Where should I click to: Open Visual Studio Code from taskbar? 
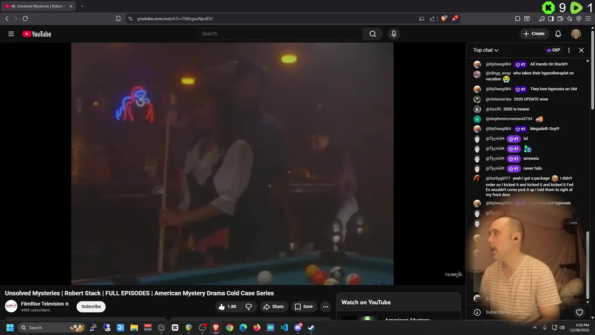[x=284, y=328]
